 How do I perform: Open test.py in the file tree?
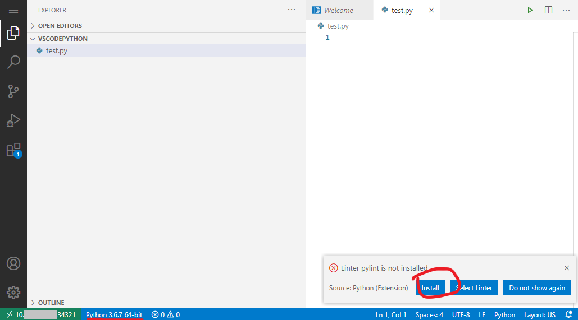pyautogui.click(x=166, y=51)
